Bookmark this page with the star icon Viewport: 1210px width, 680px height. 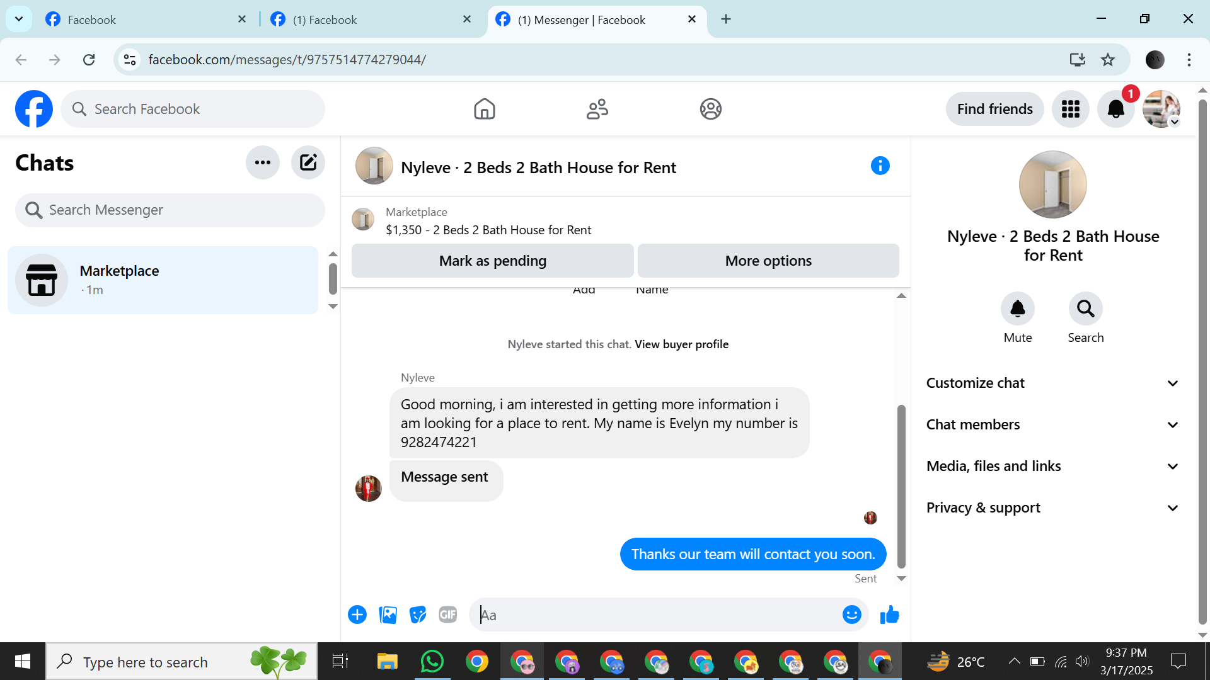(1108, 60)
